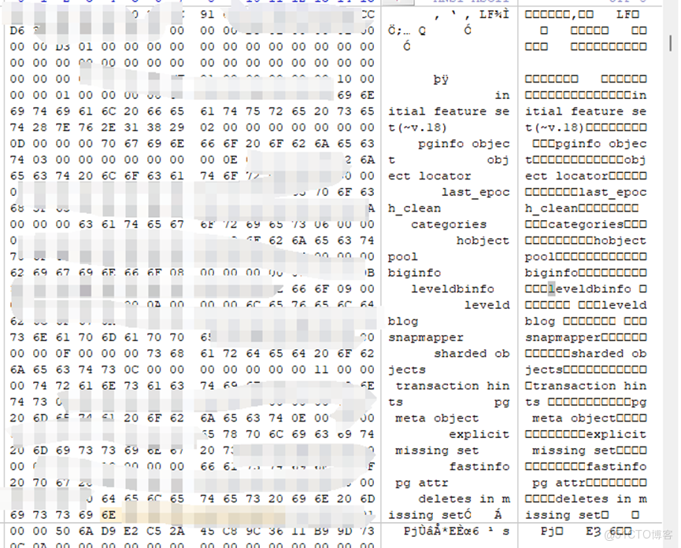Select 'fastinfo' in the rightmost UTF-8 column
The height and width of the screenshot is (548, 681).
coord(616,466)
